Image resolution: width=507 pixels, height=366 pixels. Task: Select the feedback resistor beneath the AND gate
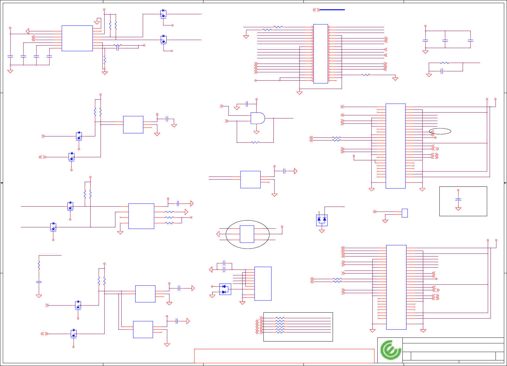pyautogui.click(x=255, y=142)
